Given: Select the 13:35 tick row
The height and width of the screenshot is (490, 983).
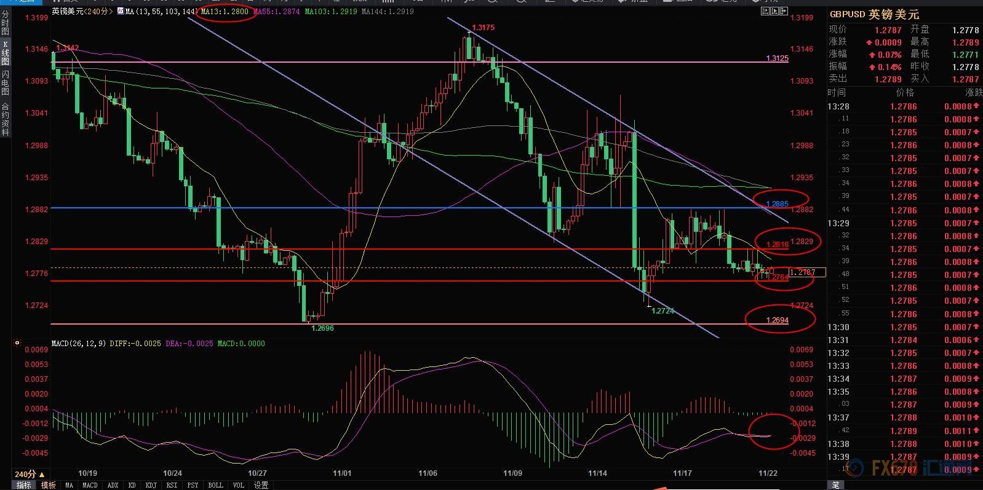Looking at the screenshot, I should [x=905, y=392].
